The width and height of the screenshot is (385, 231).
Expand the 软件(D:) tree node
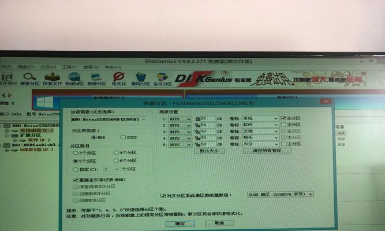pyautogui.click(x=15, y=140)
